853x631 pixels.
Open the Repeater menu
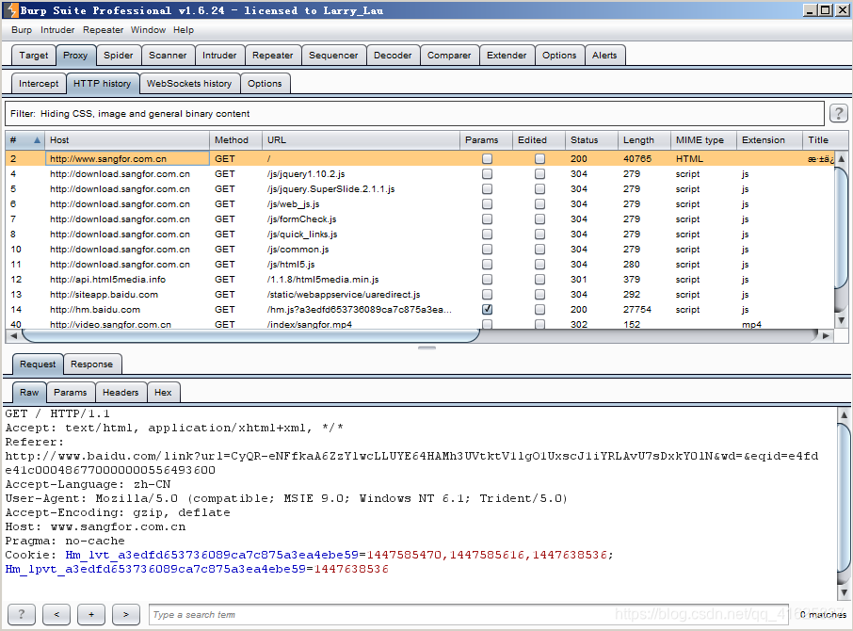click(103, 30)
